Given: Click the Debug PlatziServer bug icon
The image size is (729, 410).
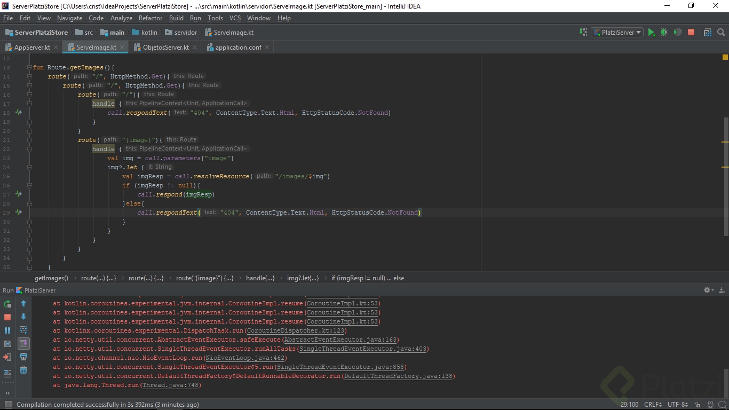Looking at the screenshot, I should 664,33.
